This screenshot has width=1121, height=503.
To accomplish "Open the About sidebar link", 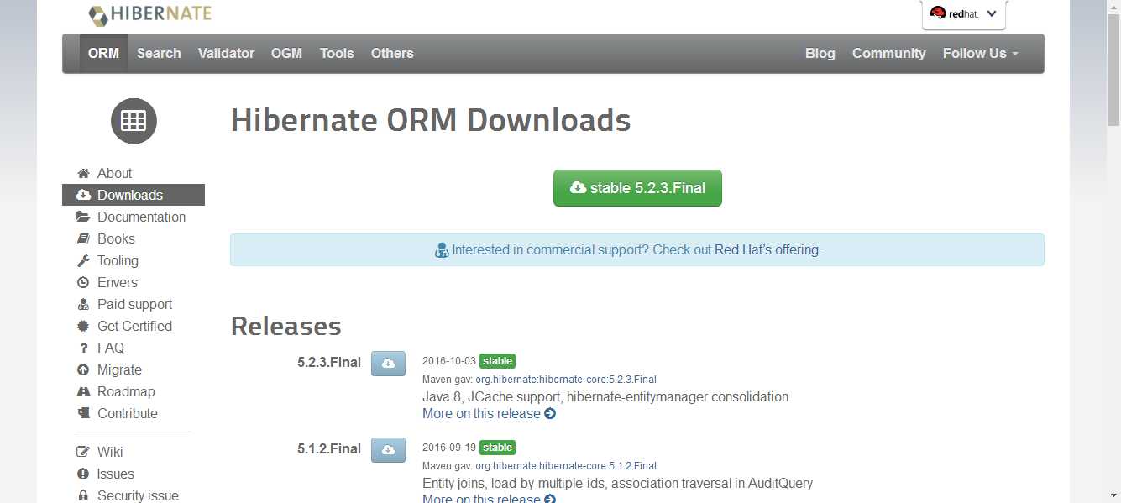I will (114, 173).
